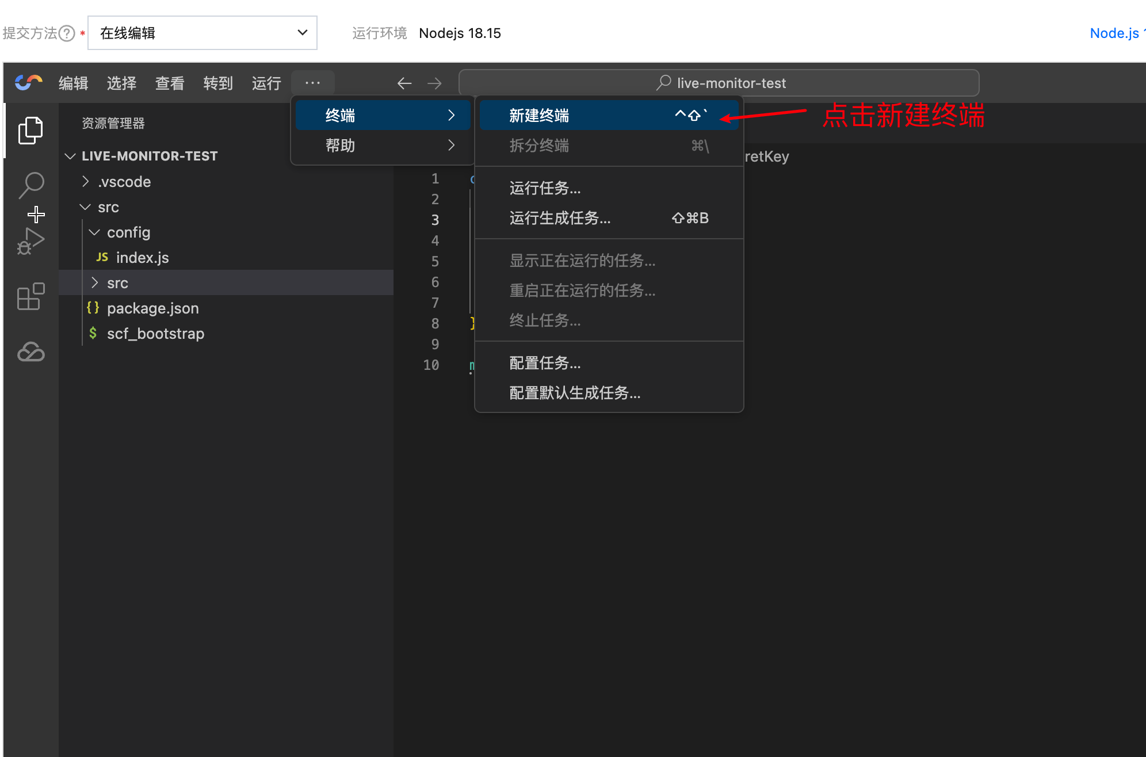Open the cloud icon in activity bar

31,351
